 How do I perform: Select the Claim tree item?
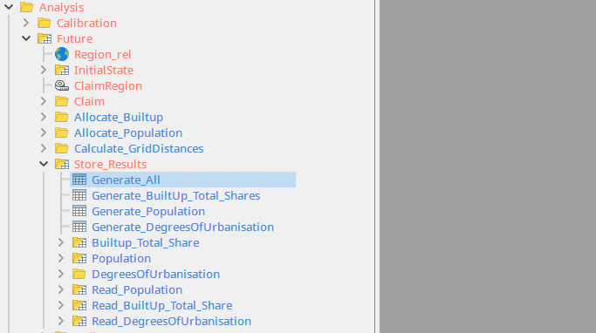(89, 101)
